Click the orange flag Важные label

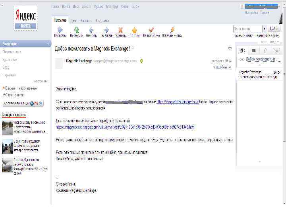pos(9,88)
